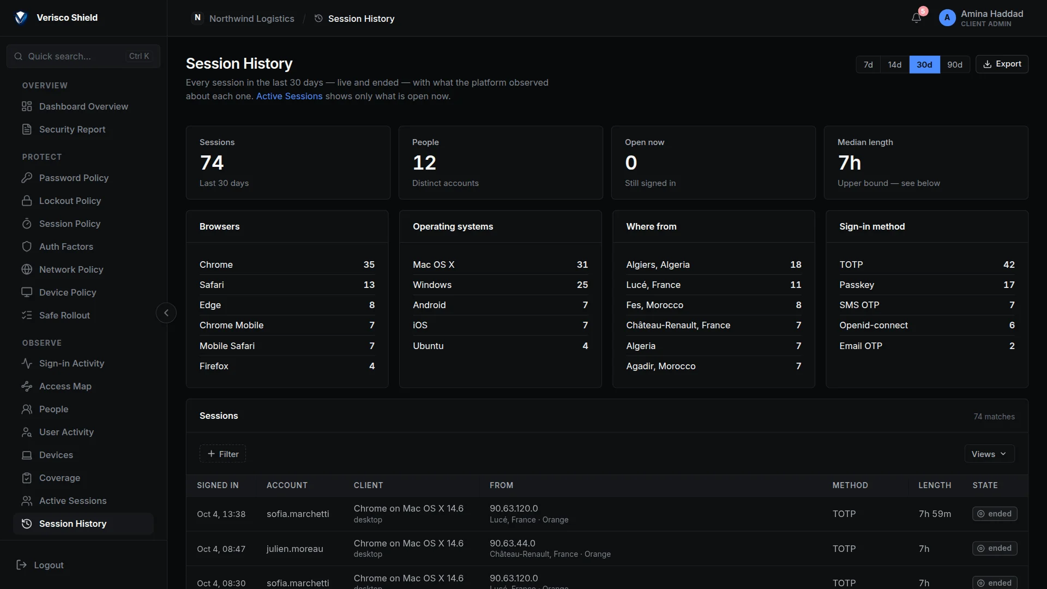This screenshot has height=589, width=1047.
Task: Click the Sign-in Activity pulse icon
Action: click(x=27, y=363)
